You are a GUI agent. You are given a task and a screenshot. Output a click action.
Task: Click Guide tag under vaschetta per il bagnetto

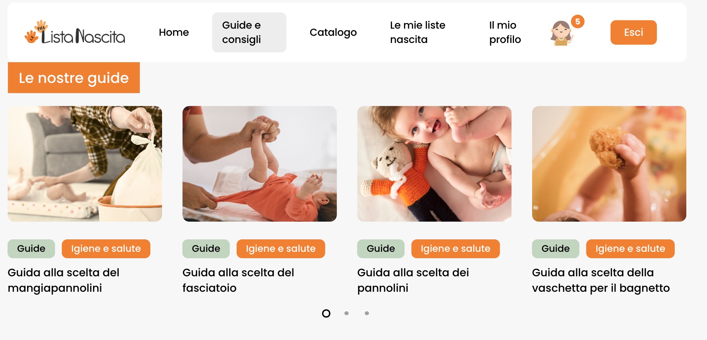[555, 249]
